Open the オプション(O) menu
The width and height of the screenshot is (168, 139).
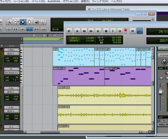tap(70, 1)
